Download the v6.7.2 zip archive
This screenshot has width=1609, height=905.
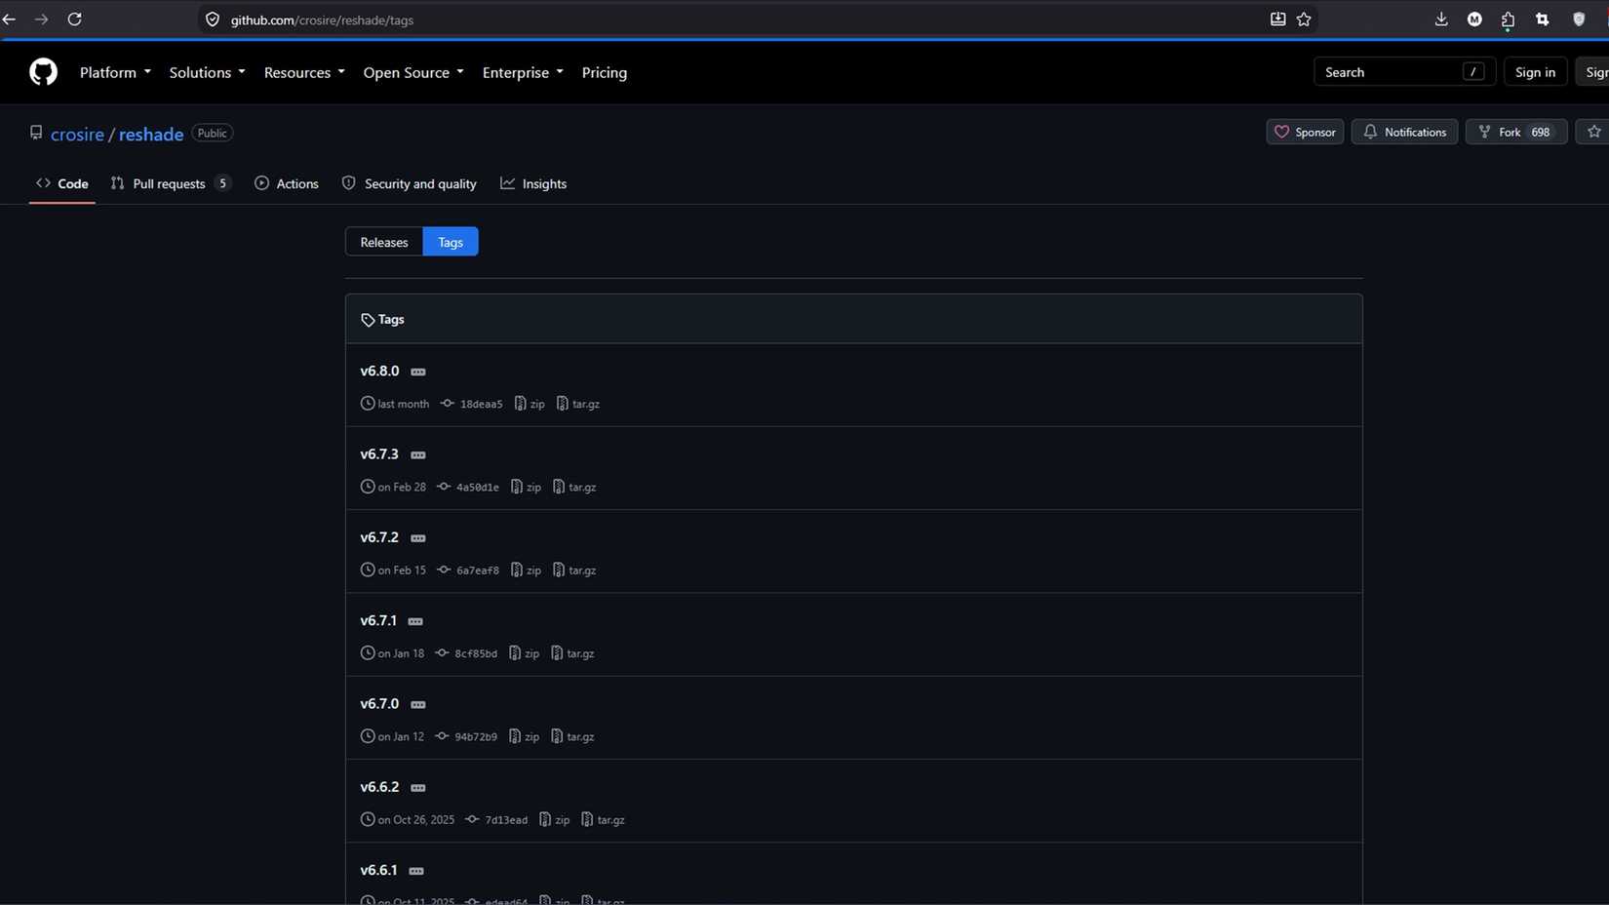click(526, 571)
